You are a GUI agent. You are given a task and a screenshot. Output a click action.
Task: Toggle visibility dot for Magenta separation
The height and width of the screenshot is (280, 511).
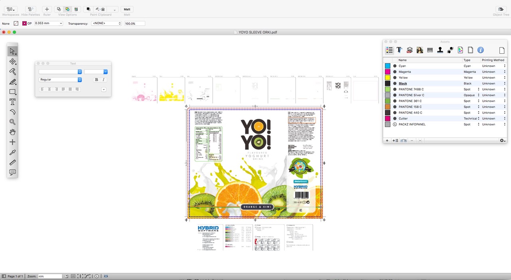pyautogui.click(x=395, y=72)
